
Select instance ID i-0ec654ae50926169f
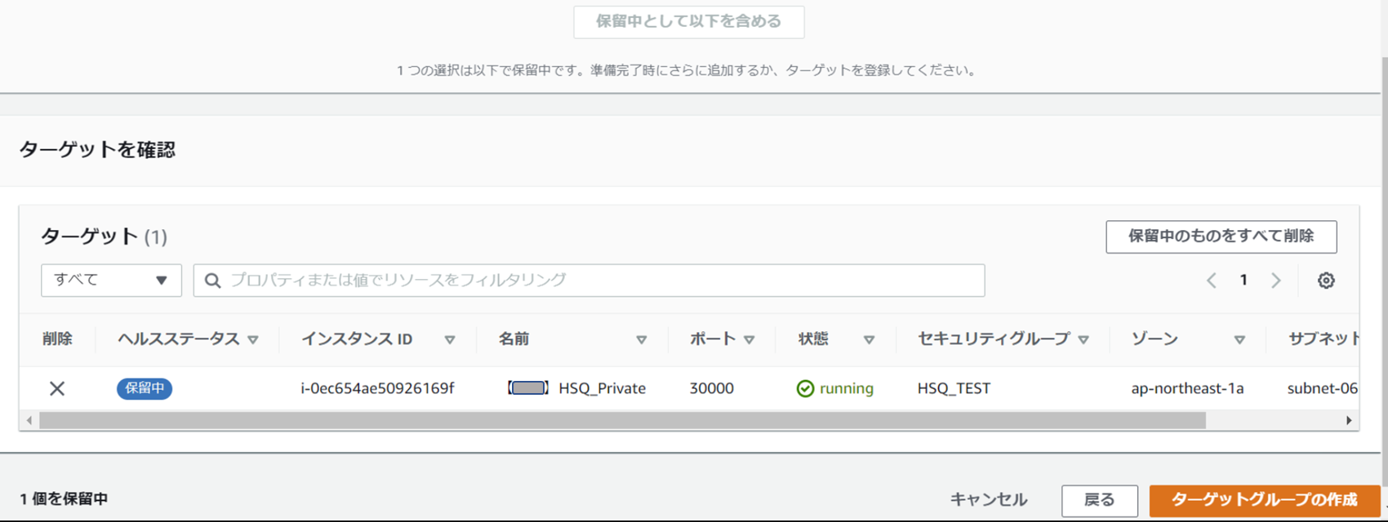[x=377, y=388]
